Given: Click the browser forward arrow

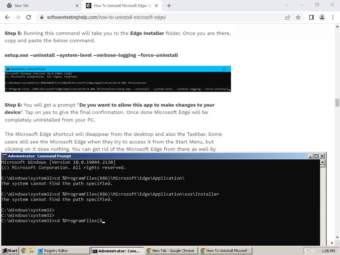Looking at the screenshot, I should click(x=18, y=17).
